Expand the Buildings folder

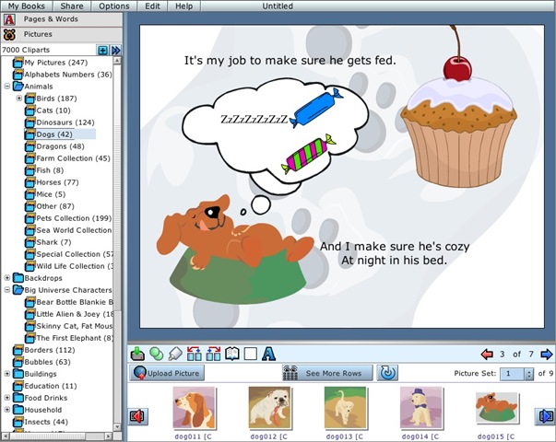[x=7, y=374]
